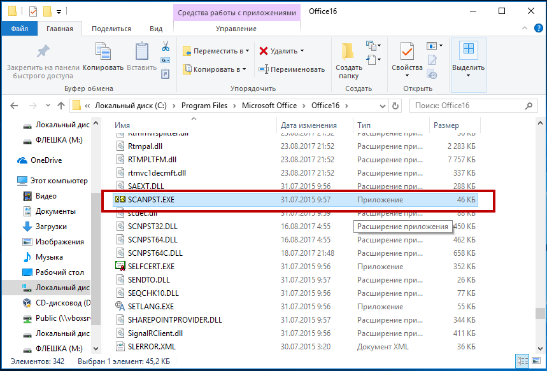Click file list vertical scrollbar thumb

point(540,313)
